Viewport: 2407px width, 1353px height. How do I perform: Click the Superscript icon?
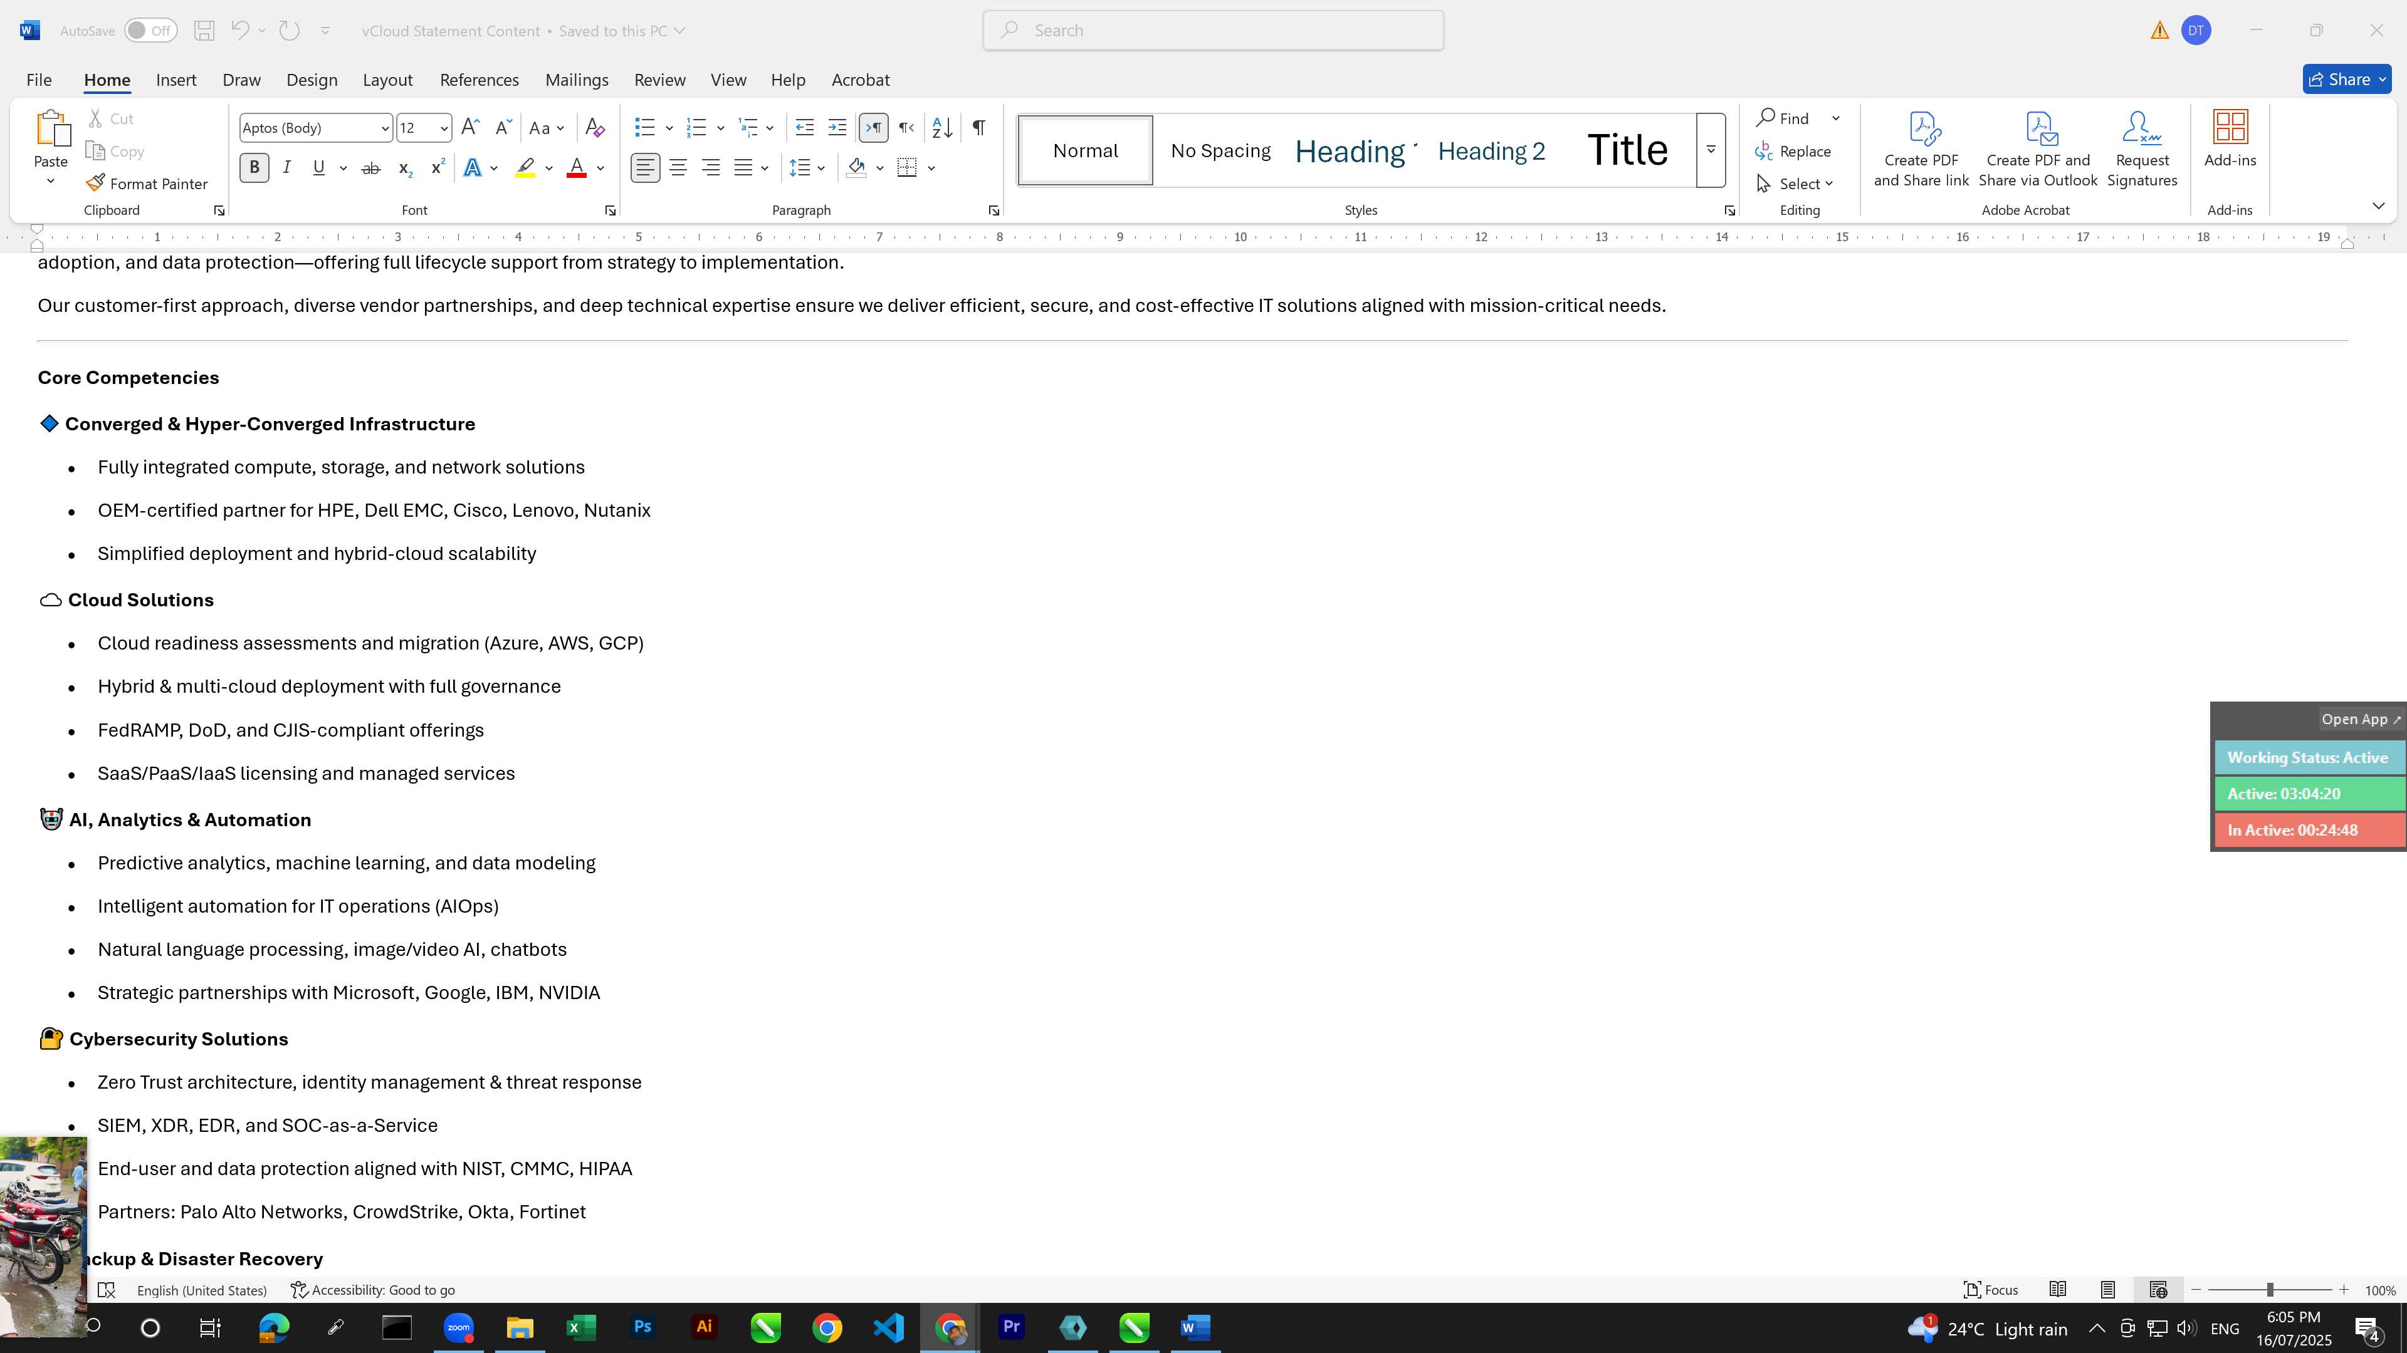pos(438,168)
